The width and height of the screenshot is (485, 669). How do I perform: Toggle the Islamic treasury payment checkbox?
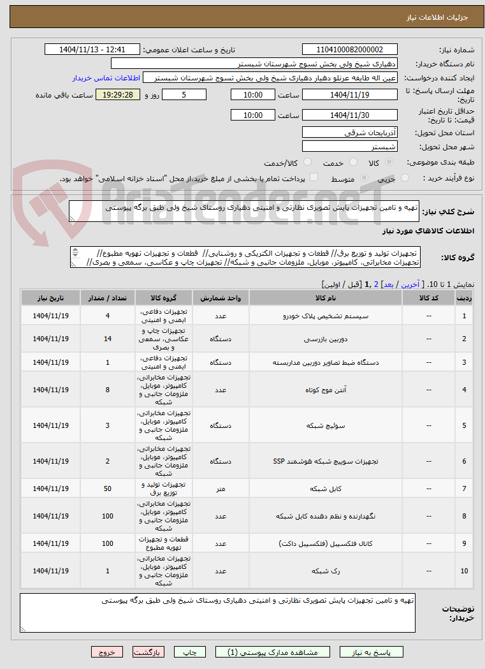[x=314, y=177]
